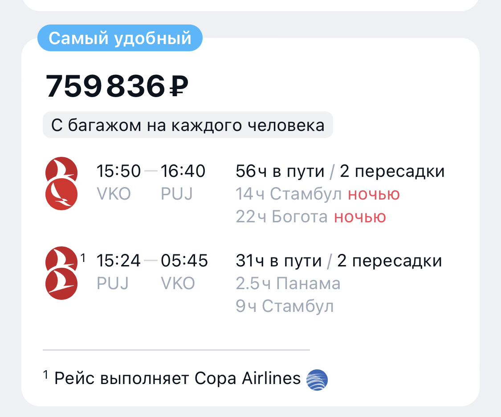
Task: Click the 15:24 return departure time
Action: pos(118,261)
